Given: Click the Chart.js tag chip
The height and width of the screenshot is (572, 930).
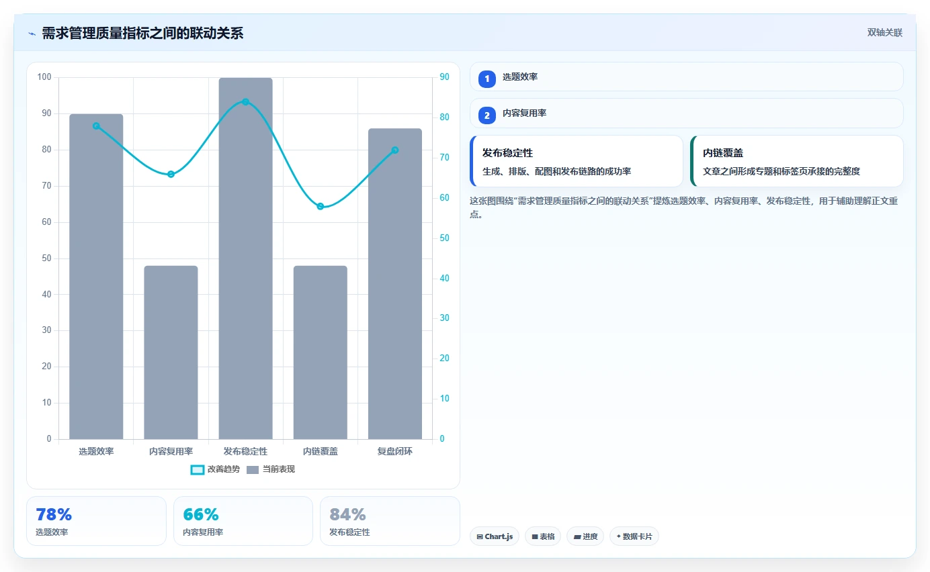Looking at the screenshot, I should [x=495, y=536].
